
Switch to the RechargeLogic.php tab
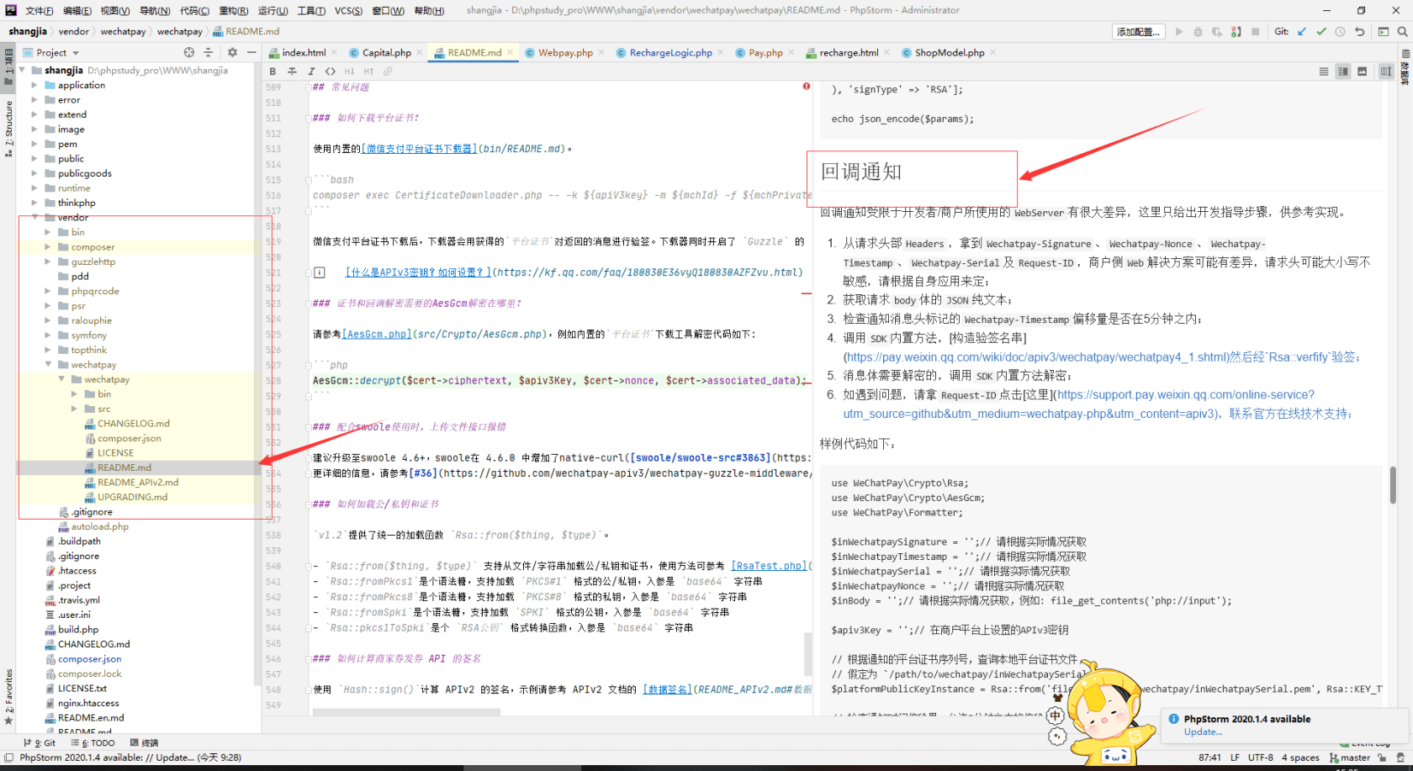(x=670, y=52)
